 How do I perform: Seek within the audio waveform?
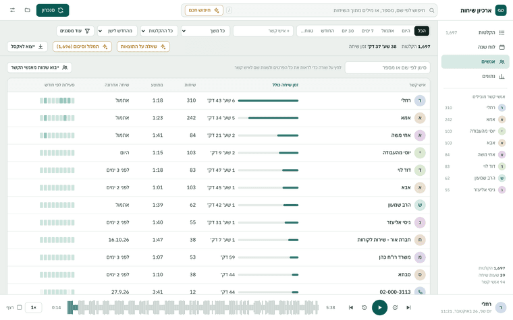(x=193, y=308)
